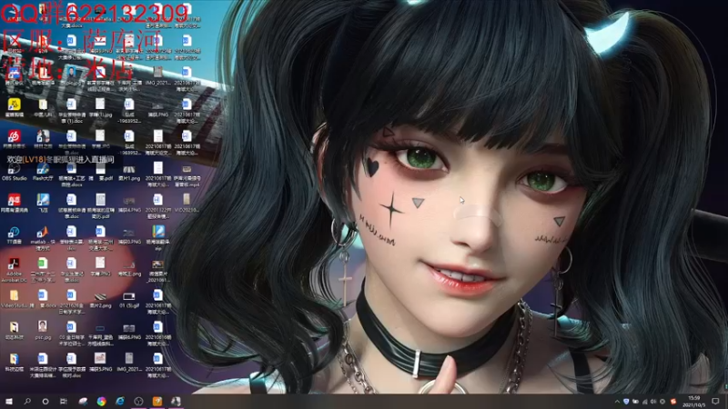Select the .mp4 video file icon
The width and height of the screenshot is (728, 409).
pyautogui.click(x=187, y=175)
